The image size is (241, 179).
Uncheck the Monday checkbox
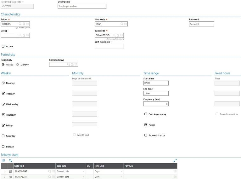(x=3, y=83)
